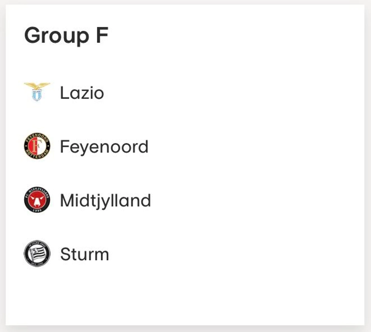Image resolution: width=371 pixels, height=332 pixels.
Task: Open the Lazio team name link
Action: (82, 93)
